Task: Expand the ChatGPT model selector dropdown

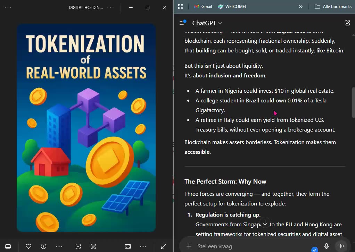Action: coord(207,23)
